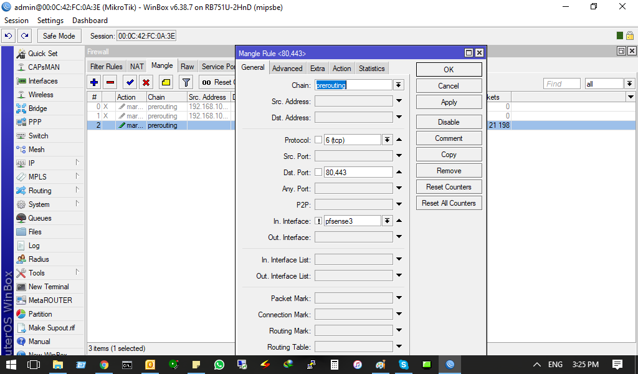Switch to Statistics tab

pos(371,69)
